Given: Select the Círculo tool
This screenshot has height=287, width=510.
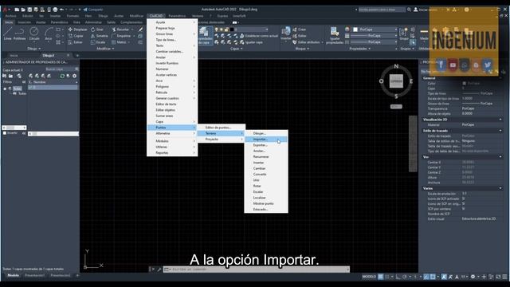Looking at the screenshot, I should tap(34, 33).
